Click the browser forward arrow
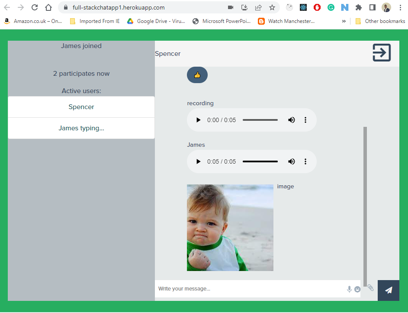Image resolution: width=408 pixels, height=313 pixels. click(x=21, y=7)
